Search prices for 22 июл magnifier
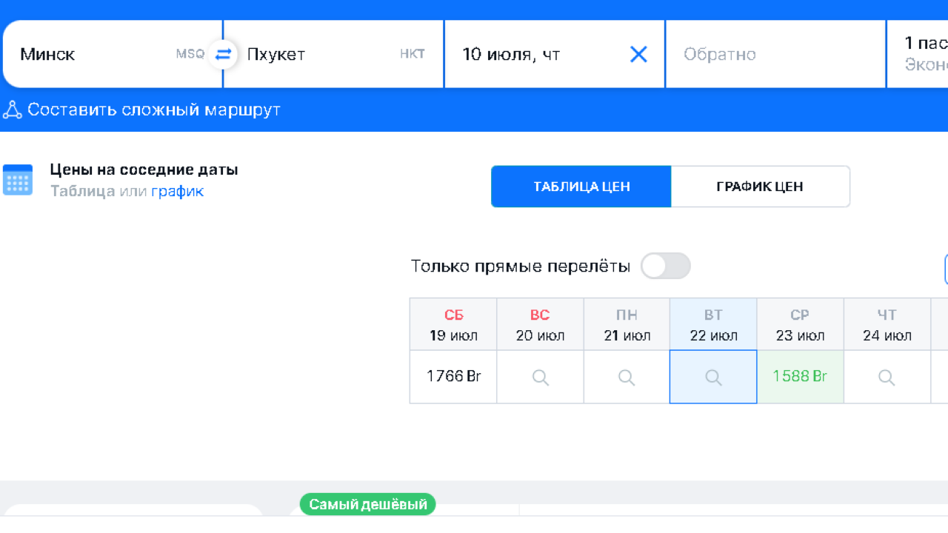Screen dimensions: 948x533 (x=713, y=378)
